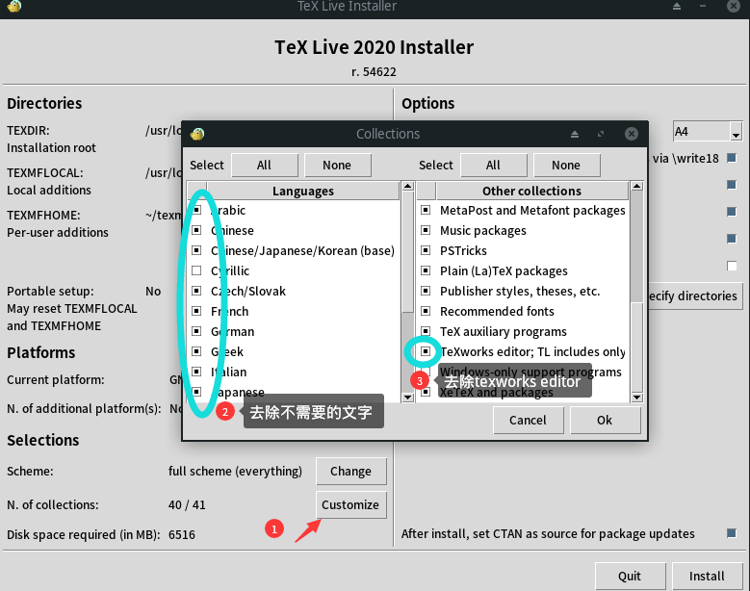Toggle CTAN source for package updates checkbox
This screenshot has height=591, width=750.
click(x=732, y=532)
